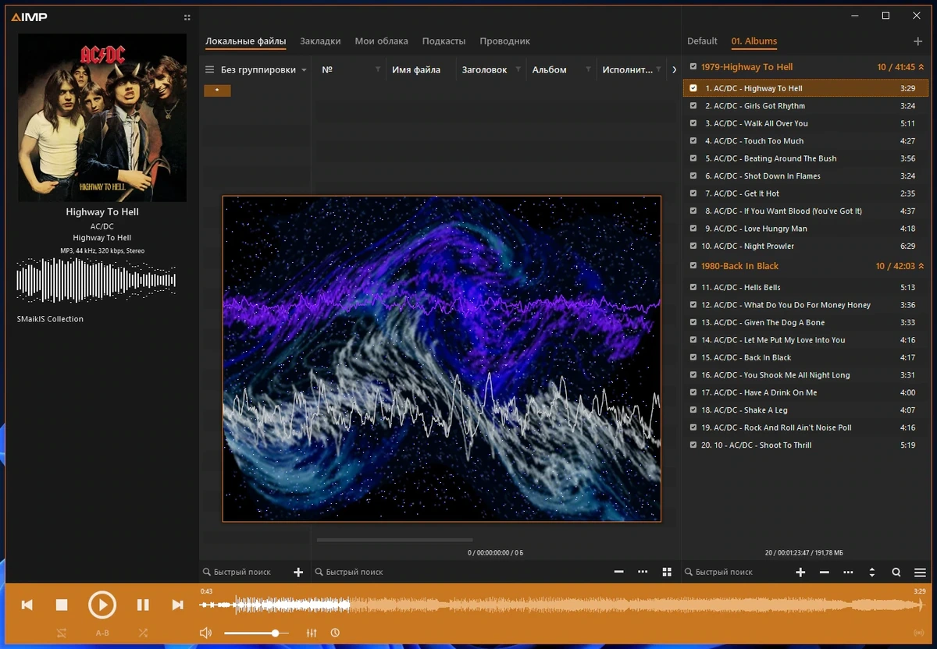Open the radio capture icon at bottom-right

click(918, 633)
